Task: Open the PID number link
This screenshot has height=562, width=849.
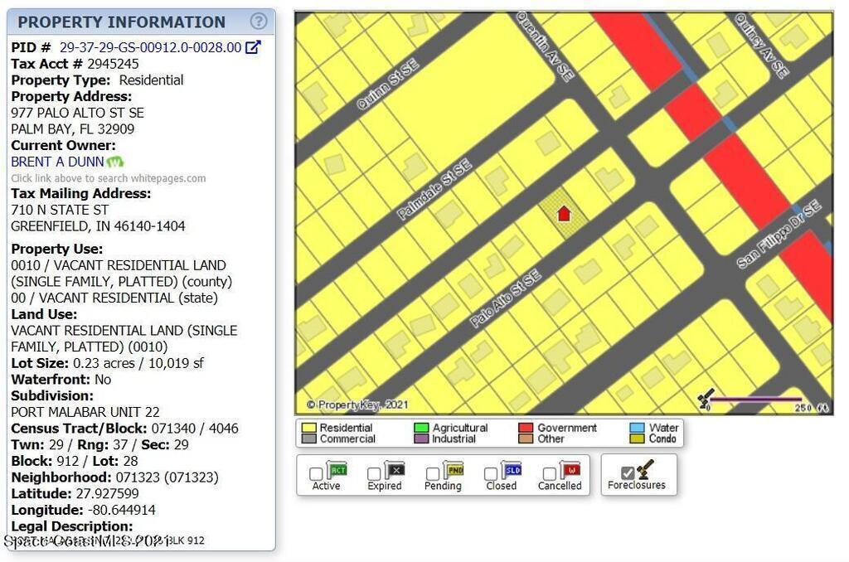Action: [150, 48]
